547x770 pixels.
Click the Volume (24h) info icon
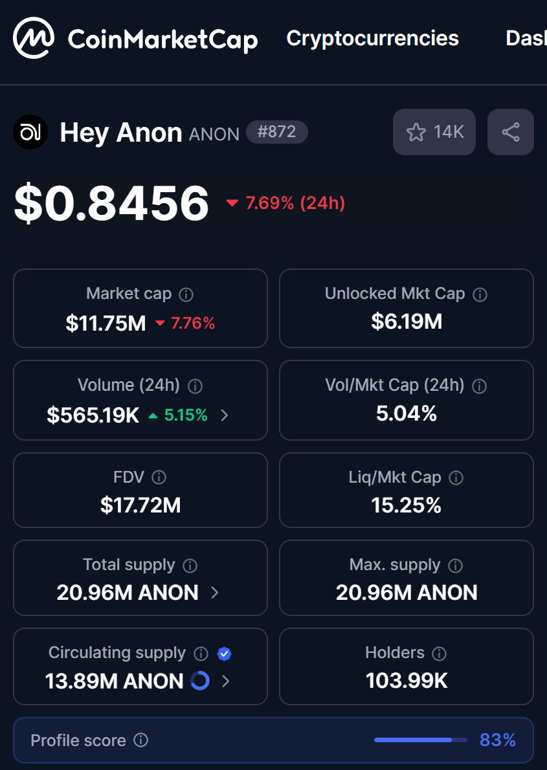coord(194,386)
